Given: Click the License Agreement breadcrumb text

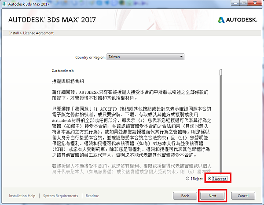Looking at the screenshot, I should tap(38, 33).
